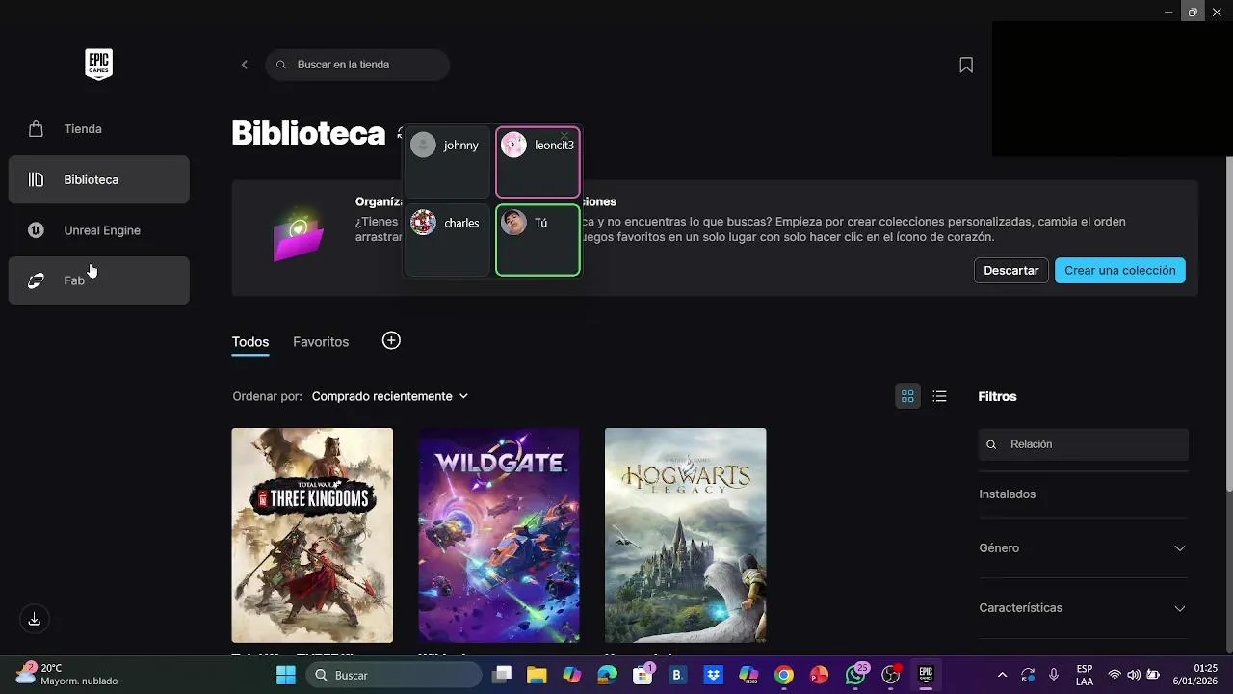The image size is (1233, 694).
Task: Click Descartar on the collections banner
Action: [1011, 271]
